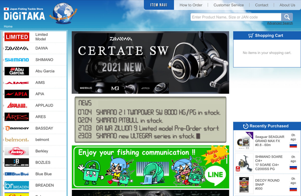301x196 pixels.
Task: Click the DAIWA ZILLION Pre-Order news line
Action: (149, 128)
